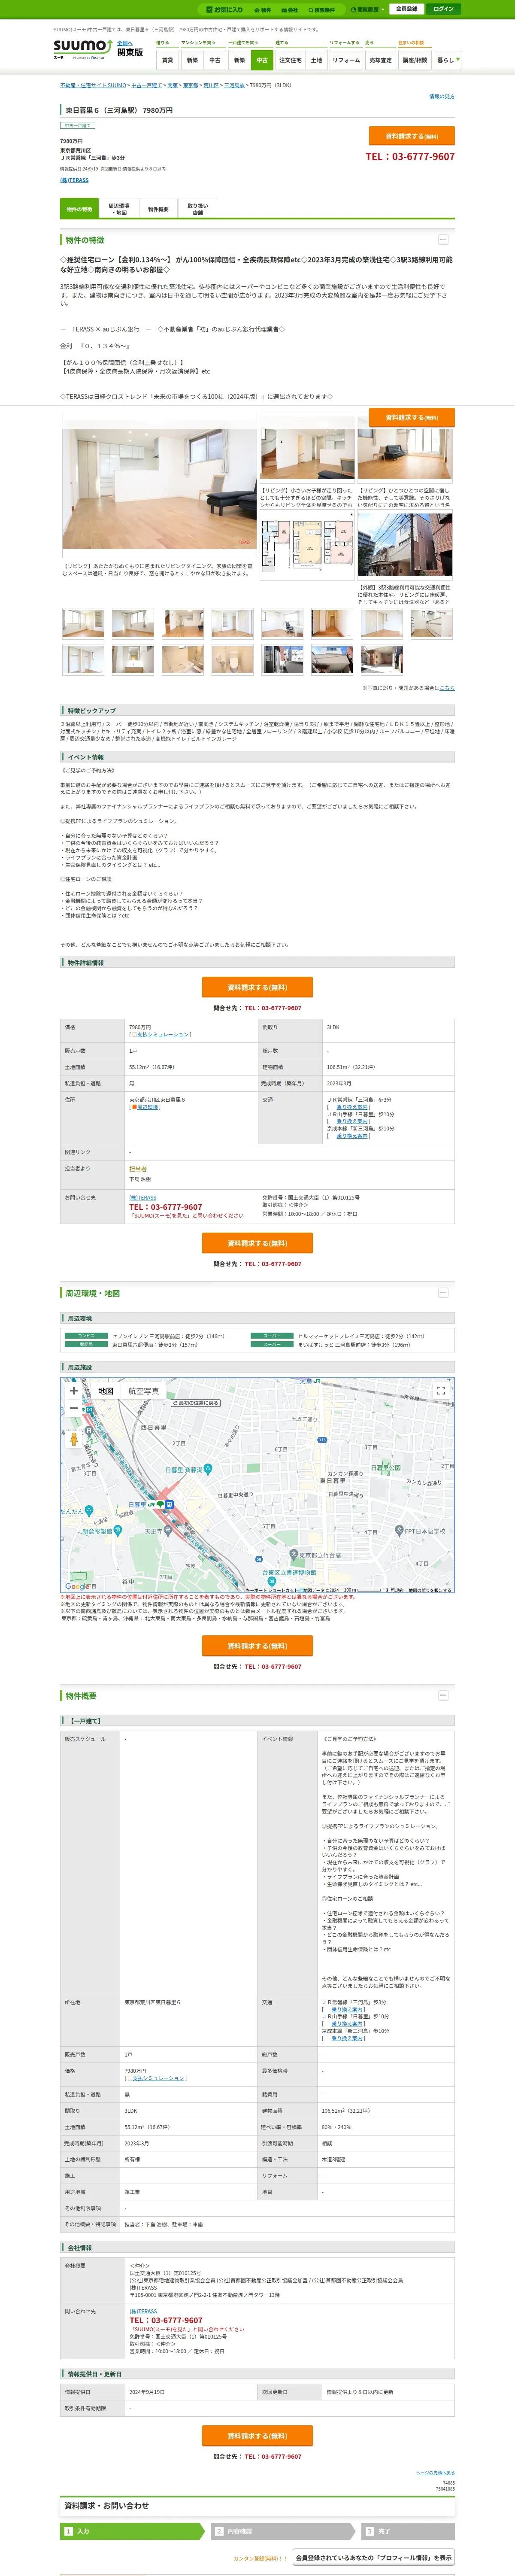Open 支払シミュレーション link in 物件概要 table
This screenshot has height=2576, width=515.
pos(159,2078)
